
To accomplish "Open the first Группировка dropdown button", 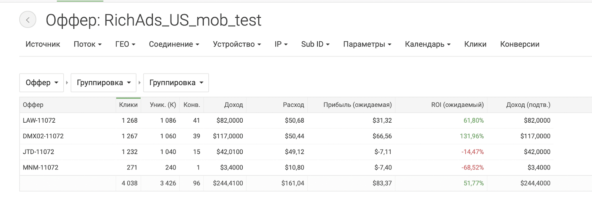I will coord(104,83).
